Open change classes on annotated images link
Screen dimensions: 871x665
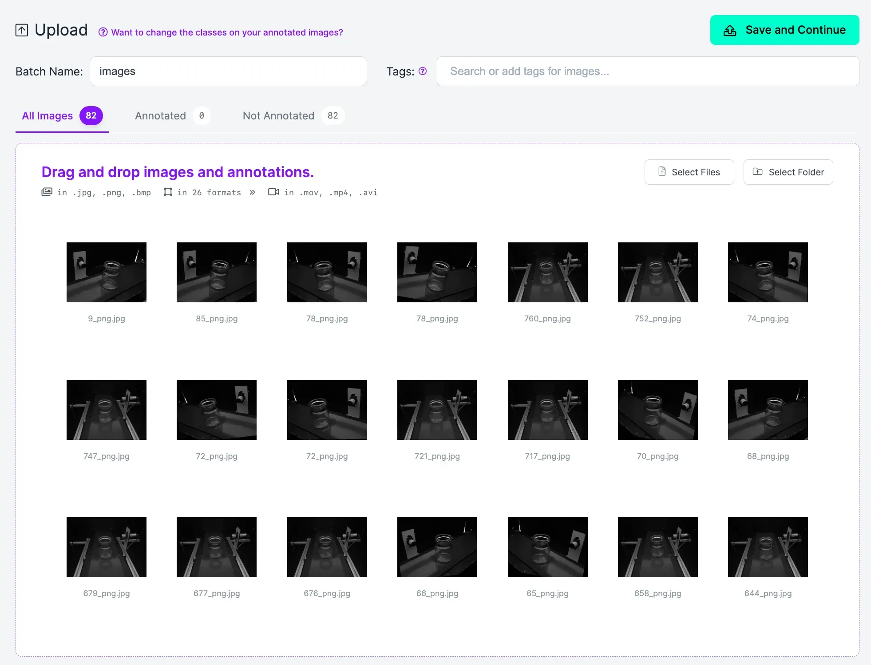coord(227,32)
